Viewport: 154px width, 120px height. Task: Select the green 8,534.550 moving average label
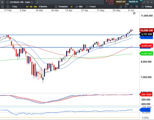146,54
